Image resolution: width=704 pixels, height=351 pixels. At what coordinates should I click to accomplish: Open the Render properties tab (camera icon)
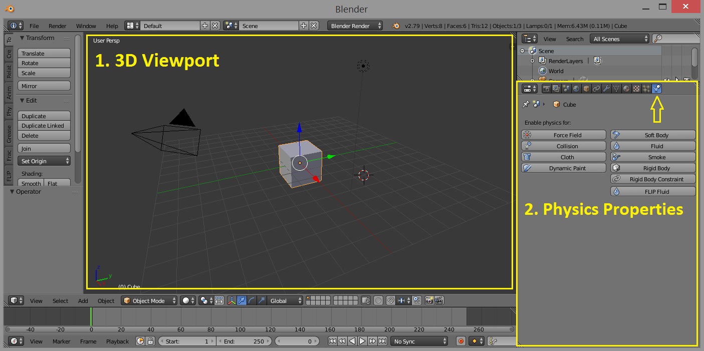coord(546,89)
